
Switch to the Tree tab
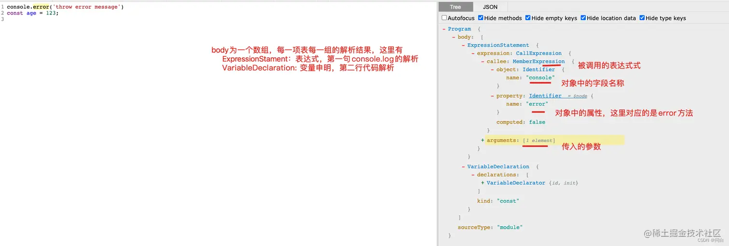455,7
